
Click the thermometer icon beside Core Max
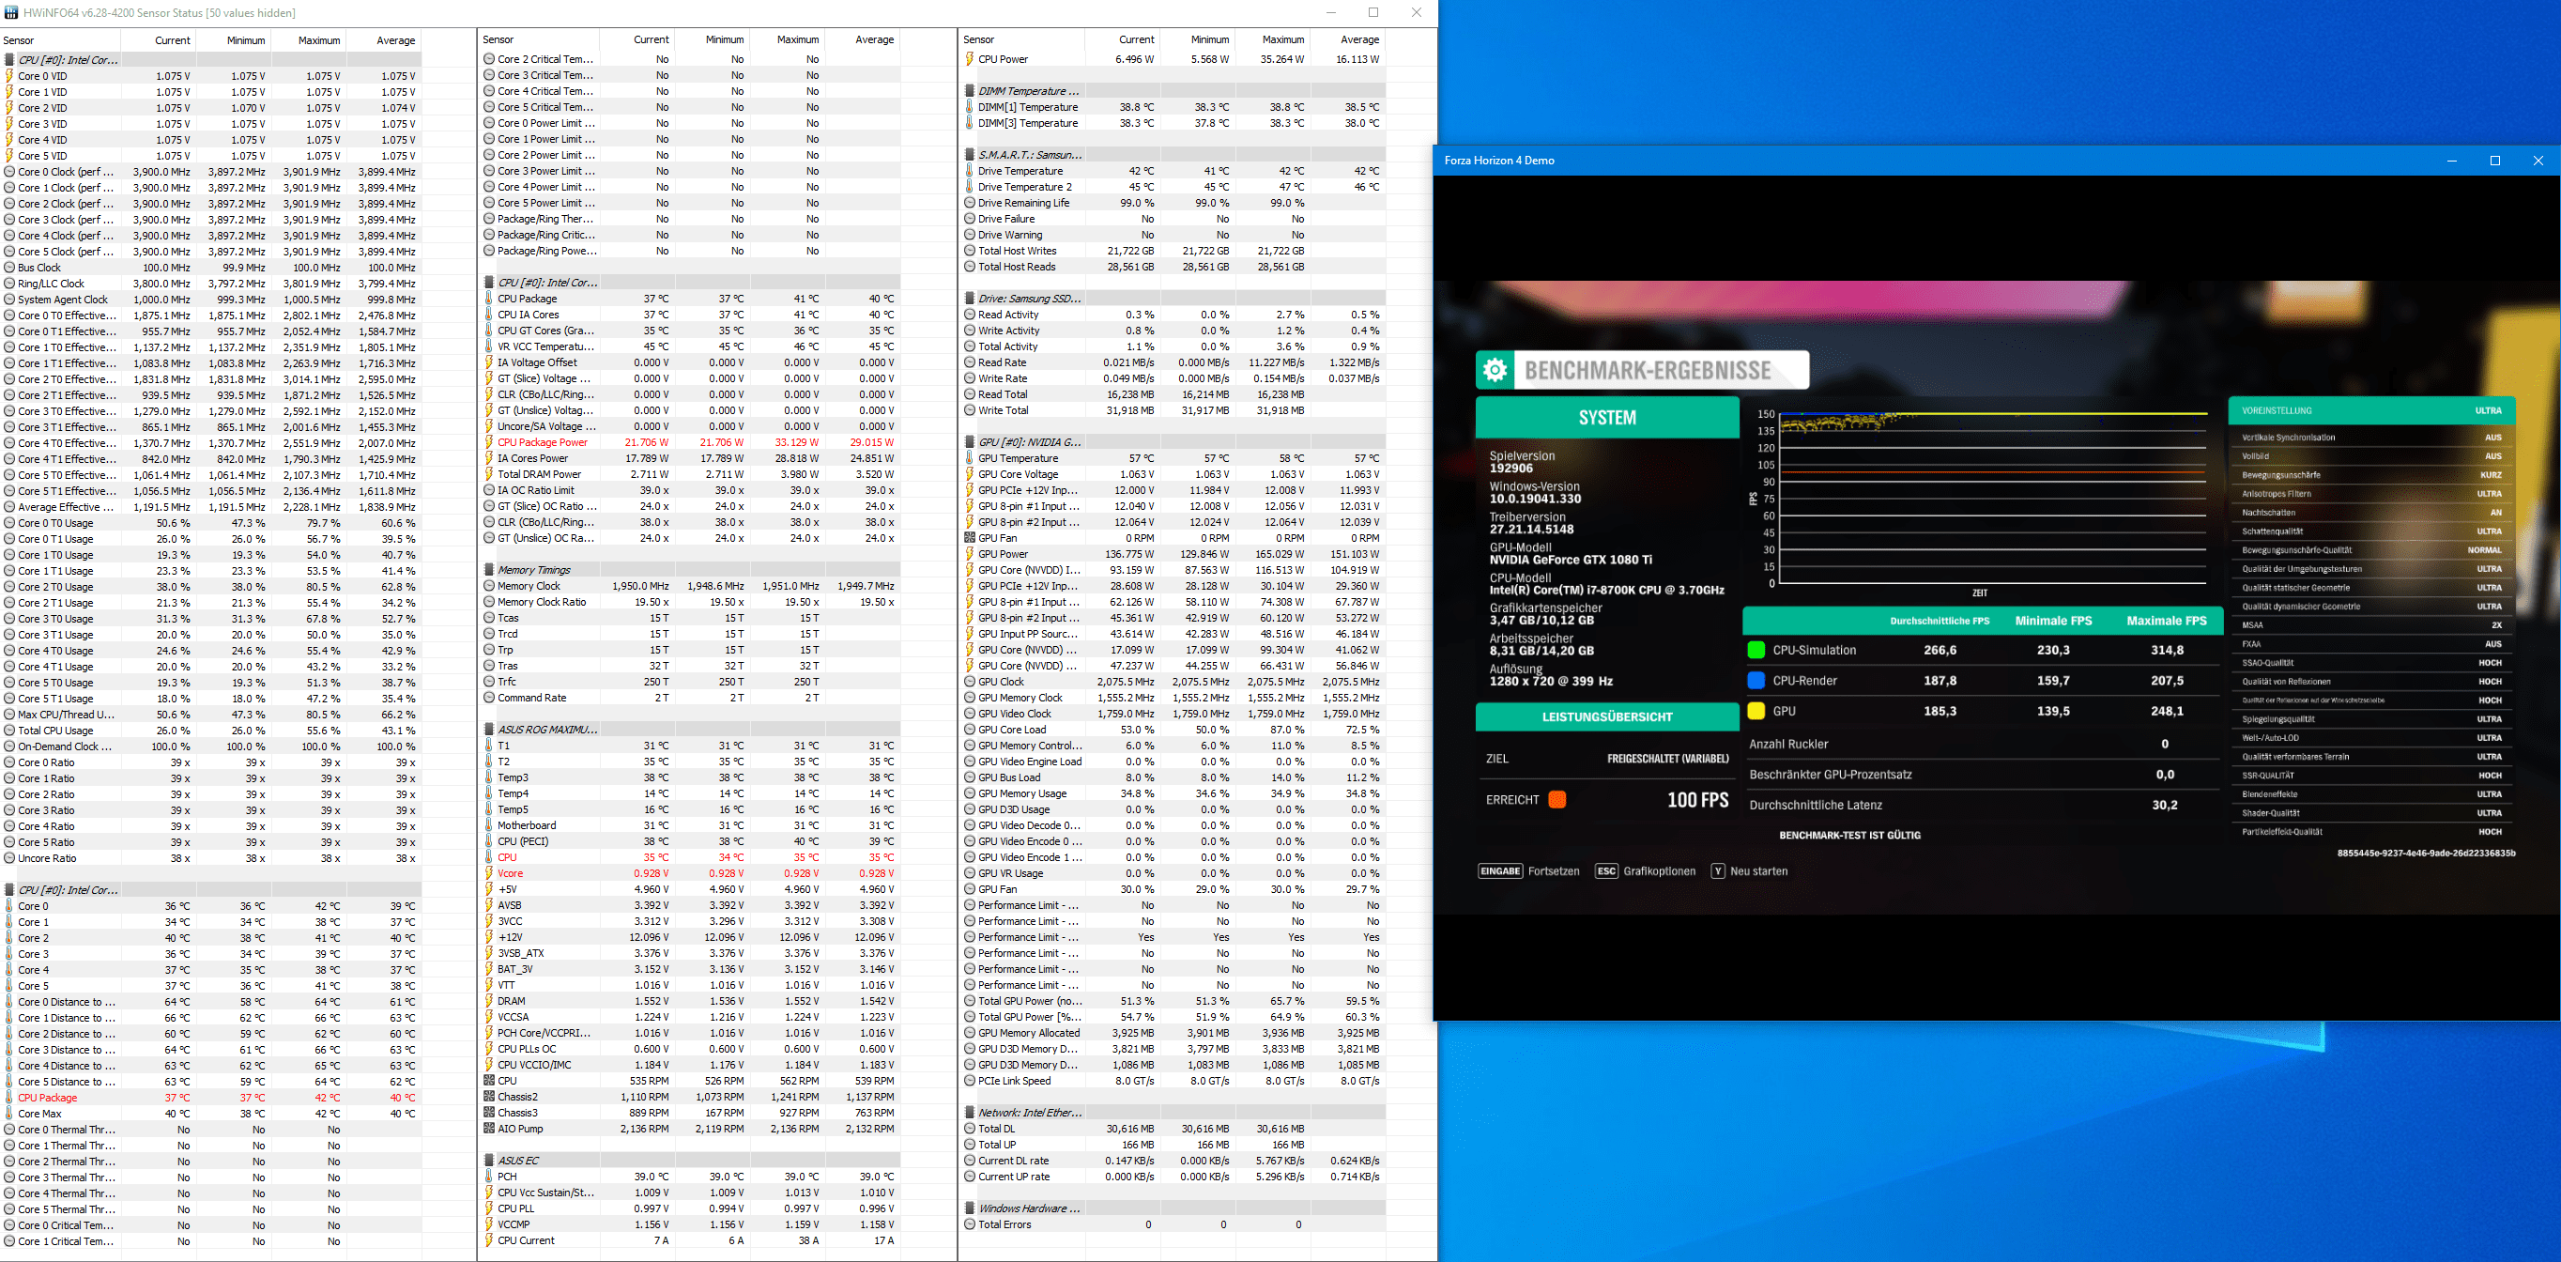point(10,1114)
